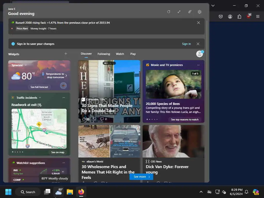264x198 pixels.
Task: Open uBlock Origin extension icon in Firefox
Action: pos(249,16)
